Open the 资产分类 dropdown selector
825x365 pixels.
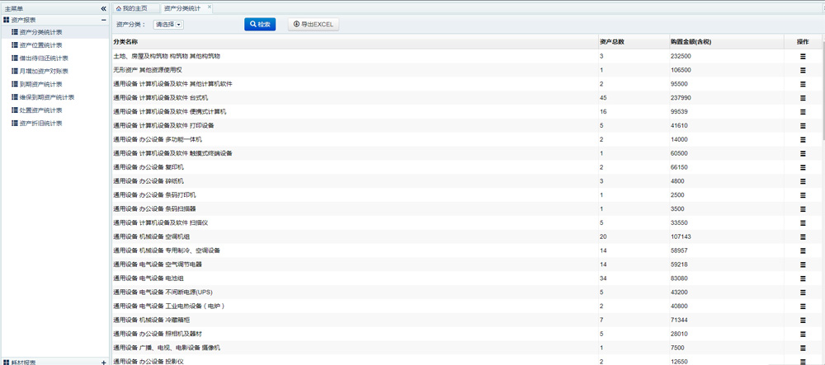169,25
